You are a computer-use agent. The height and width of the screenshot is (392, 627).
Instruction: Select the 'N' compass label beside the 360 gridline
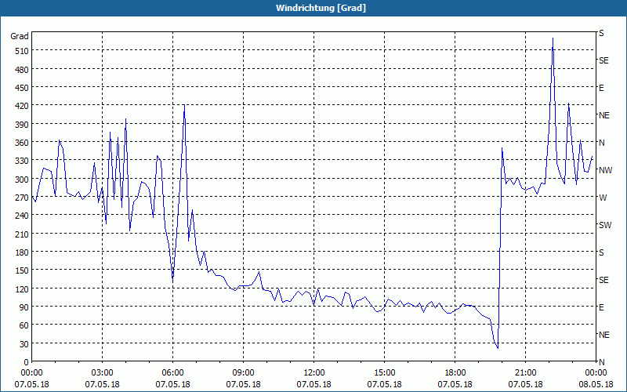(601, 143)
